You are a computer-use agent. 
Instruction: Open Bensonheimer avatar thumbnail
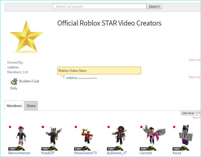coord(21,136)
